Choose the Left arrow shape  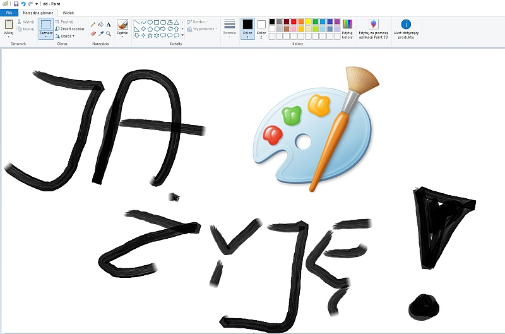coord(170,28)
